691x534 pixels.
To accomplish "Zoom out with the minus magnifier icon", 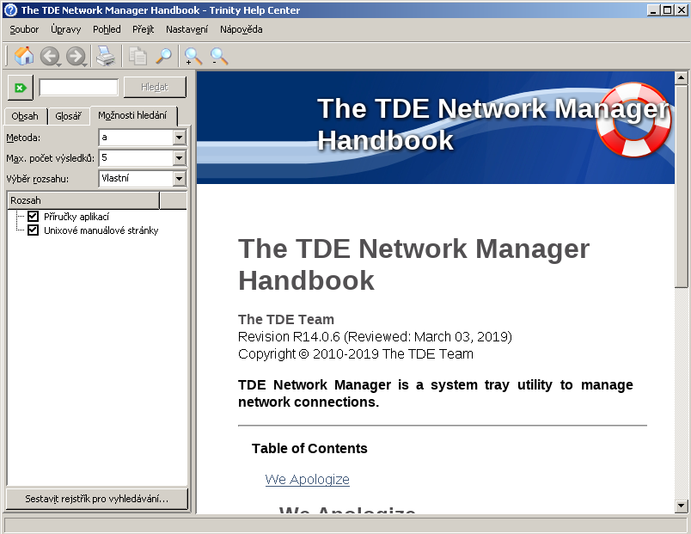I will (219, 57).
